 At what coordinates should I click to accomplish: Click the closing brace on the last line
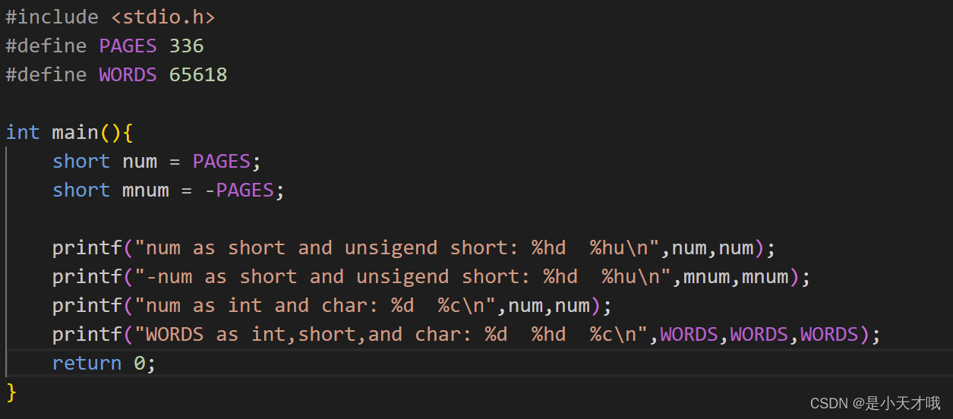[11, 392]
